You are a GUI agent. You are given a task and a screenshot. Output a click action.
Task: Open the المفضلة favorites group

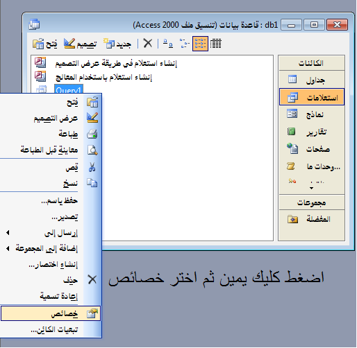point(312,218)
